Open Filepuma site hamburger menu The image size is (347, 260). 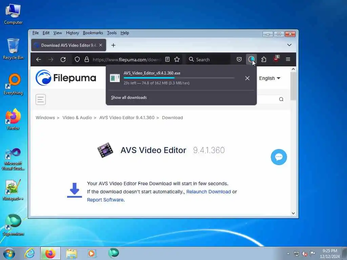point(41,100)
